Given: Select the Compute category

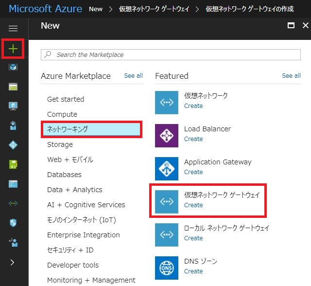Looking at the screenshot, I should pyautogui.click(x=62, y=114).
